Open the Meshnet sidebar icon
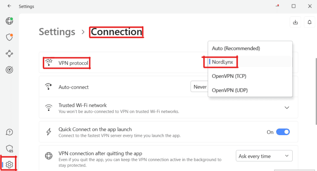 pyautogui.click(x=9, y=54)
